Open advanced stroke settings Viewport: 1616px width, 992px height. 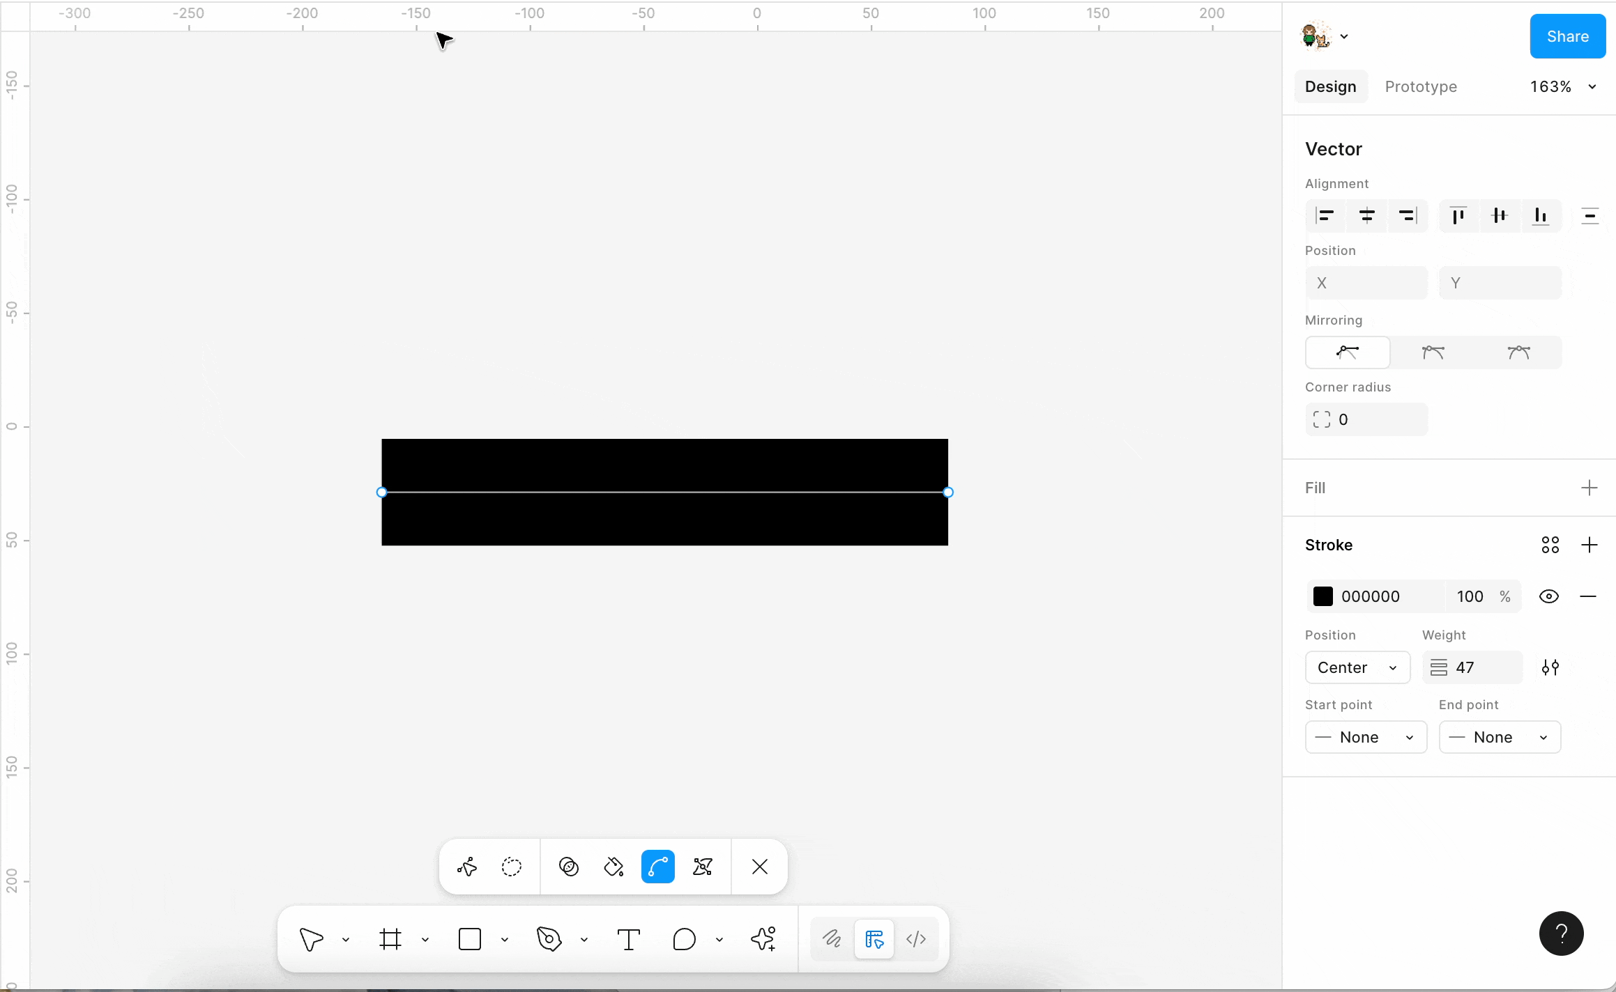coord(1550,667)
